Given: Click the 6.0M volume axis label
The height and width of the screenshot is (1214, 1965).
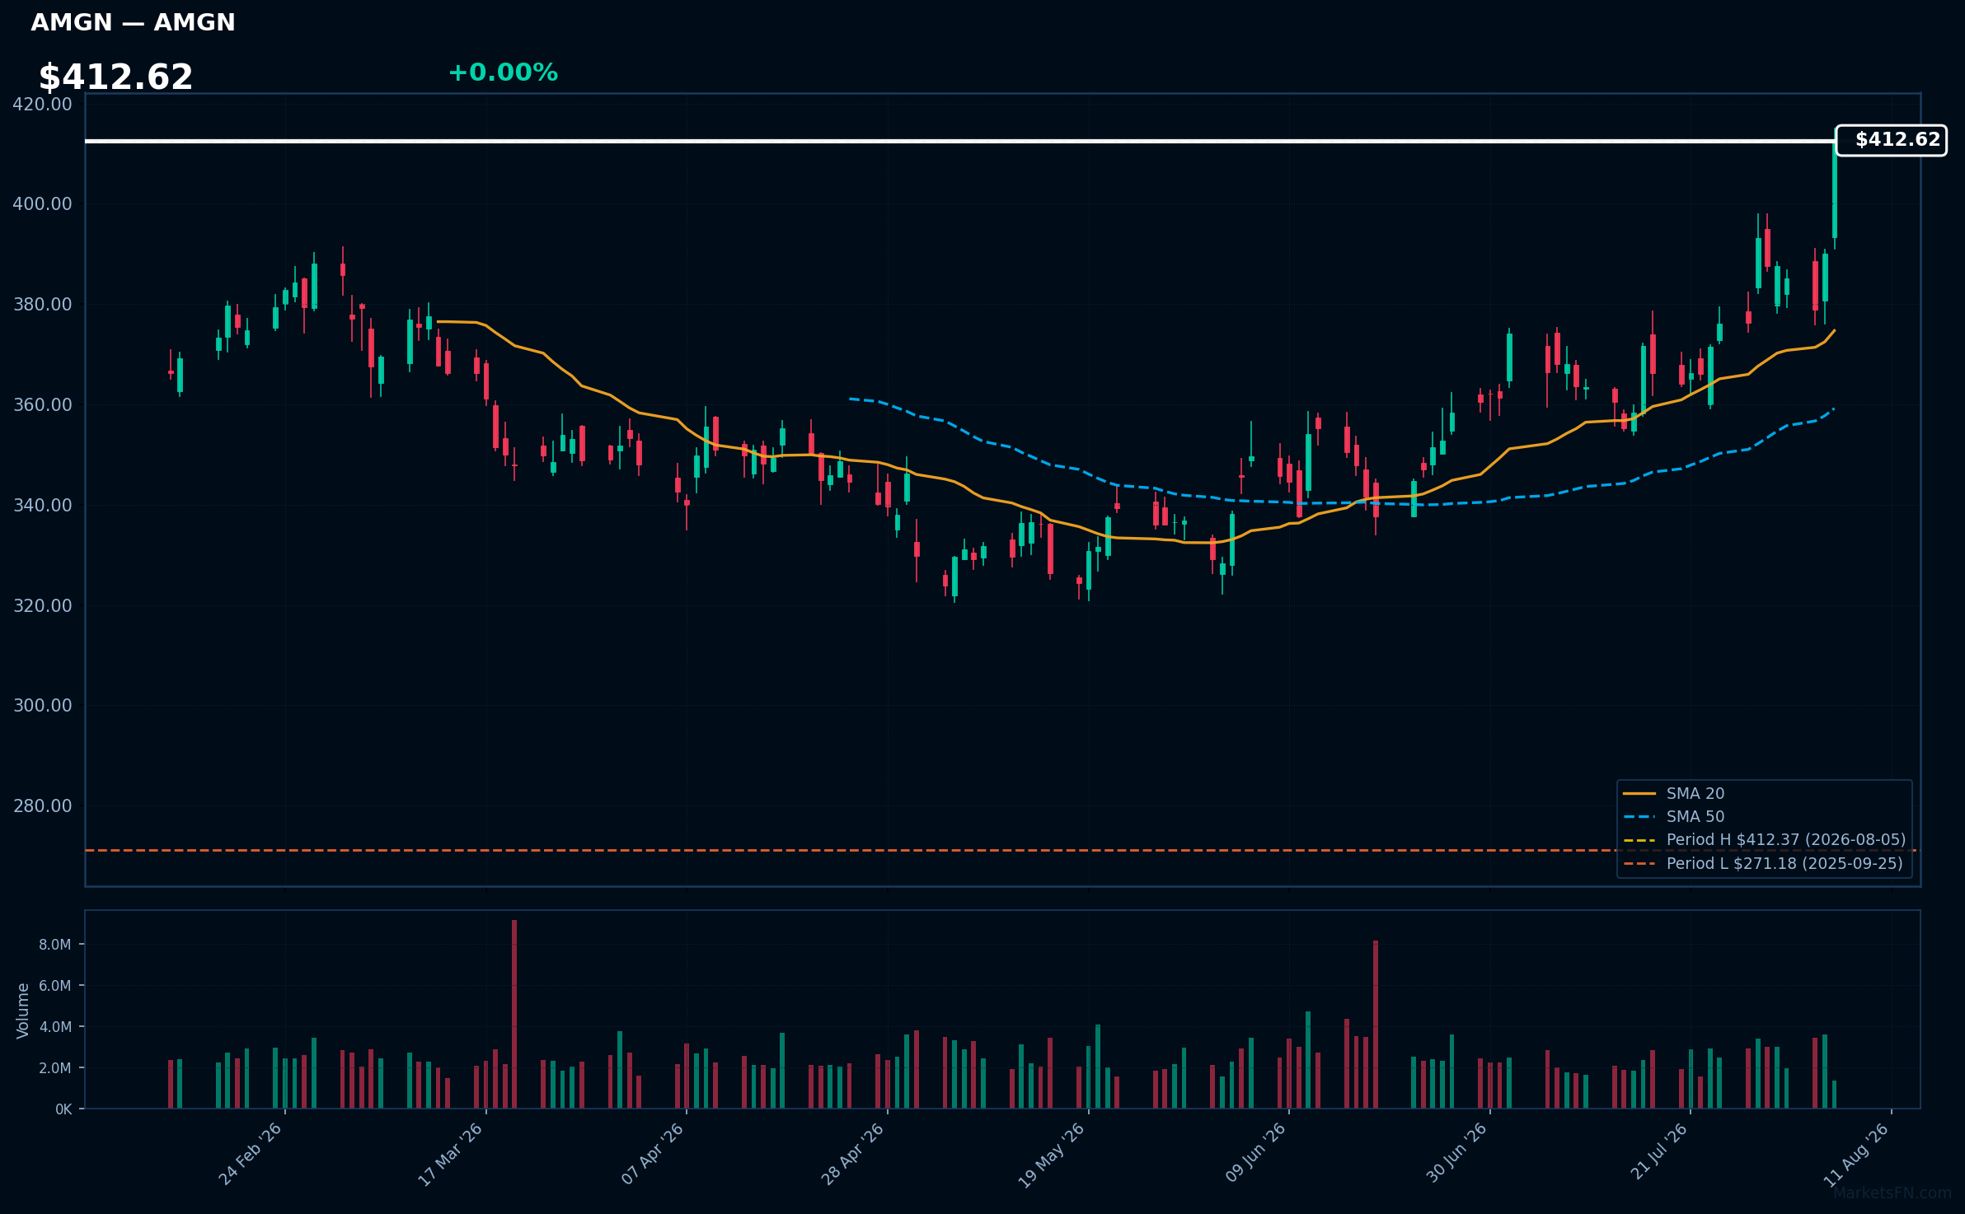Looking at the screenshot, I should (x=55, y=986).
